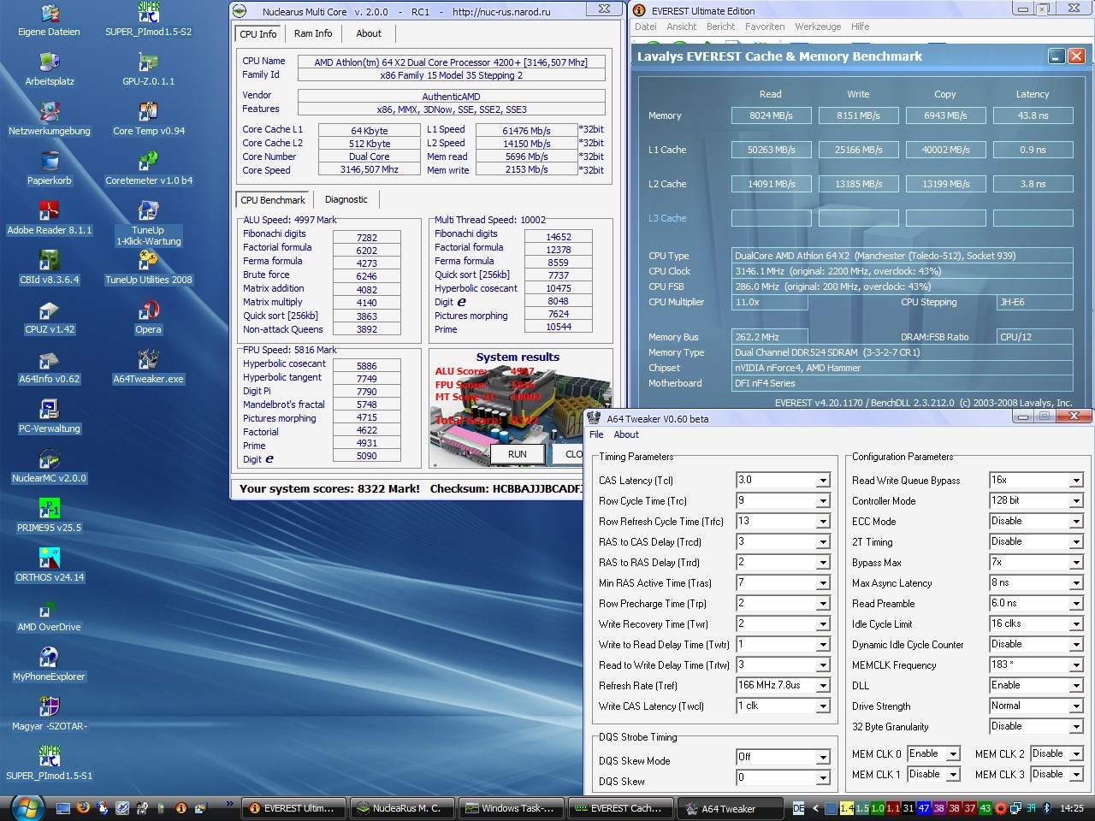Expand the CAS Latency (Tcl) dropdown
The image size is (1095, 821).
click(822, 481)
